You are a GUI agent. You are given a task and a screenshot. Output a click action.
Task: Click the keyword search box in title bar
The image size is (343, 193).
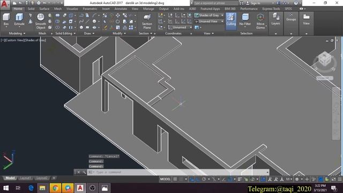tap(215, 3)
